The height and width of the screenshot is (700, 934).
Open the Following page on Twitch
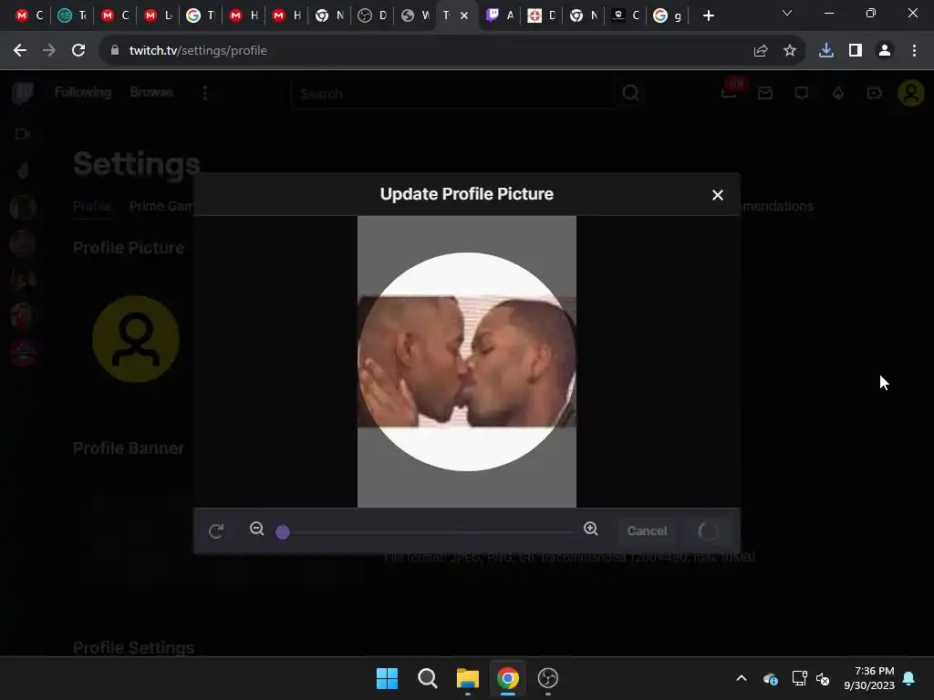[83, 92]
